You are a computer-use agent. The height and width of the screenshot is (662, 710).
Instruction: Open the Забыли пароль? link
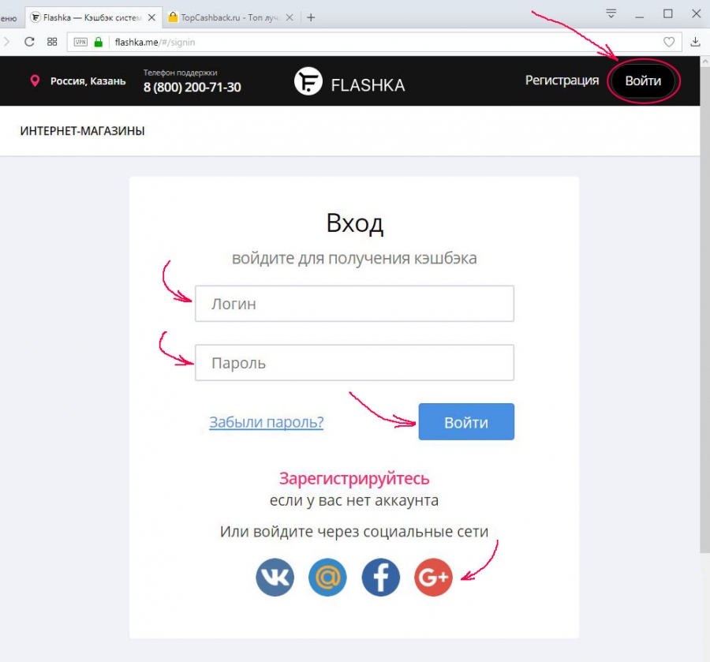coord(267,422)
